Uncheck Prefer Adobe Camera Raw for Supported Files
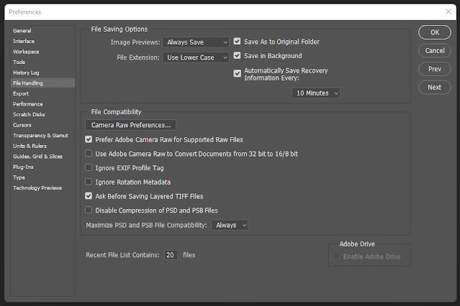460x306 pixels. [89, 139]
